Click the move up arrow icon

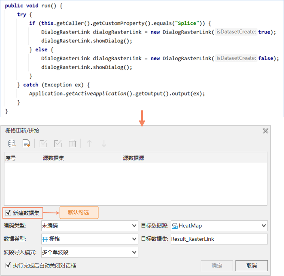click(89, 143)
